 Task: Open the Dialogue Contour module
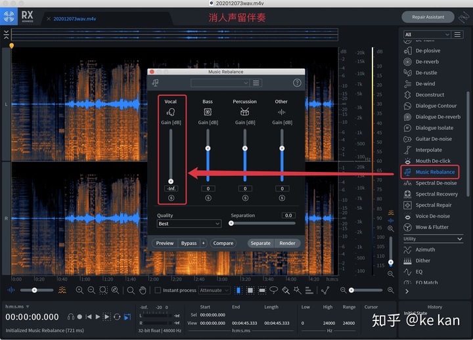(x=430, y=106)
